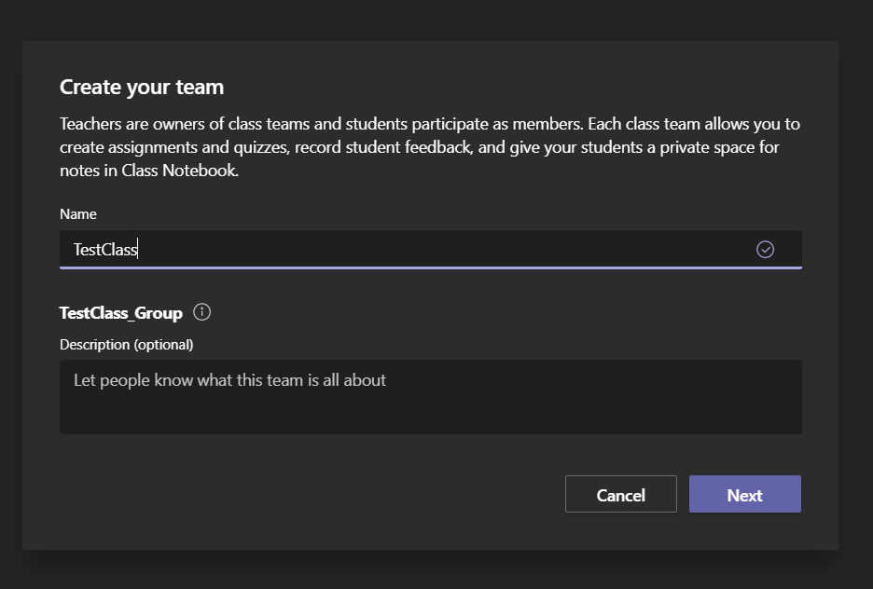Viewport: 873px width, 589px height.
Task: Click the Description optional text area
Action: pos(429,396)
